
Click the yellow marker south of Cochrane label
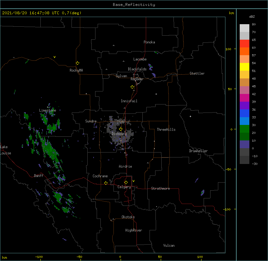106,183
